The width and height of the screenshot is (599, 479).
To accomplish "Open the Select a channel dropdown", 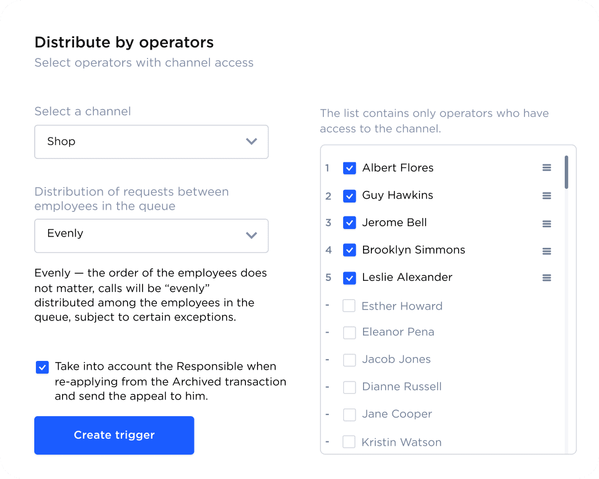I will (x=151, y=142).
